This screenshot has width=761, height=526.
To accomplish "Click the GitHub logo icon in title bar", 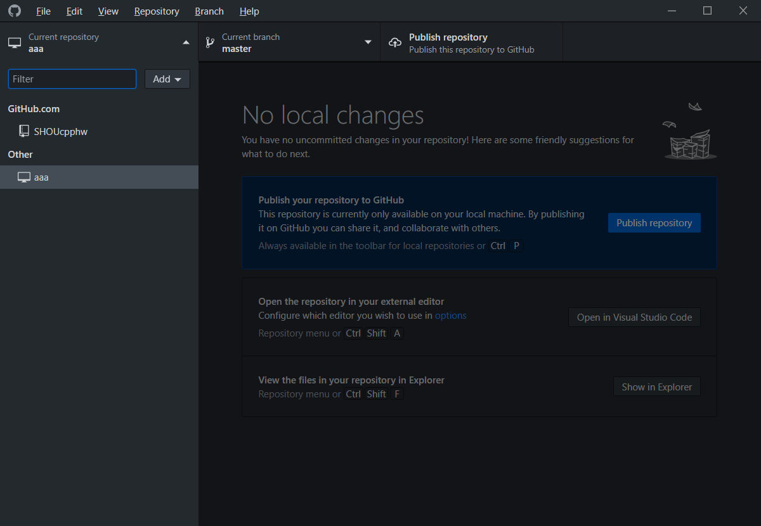I will [14, 11].
